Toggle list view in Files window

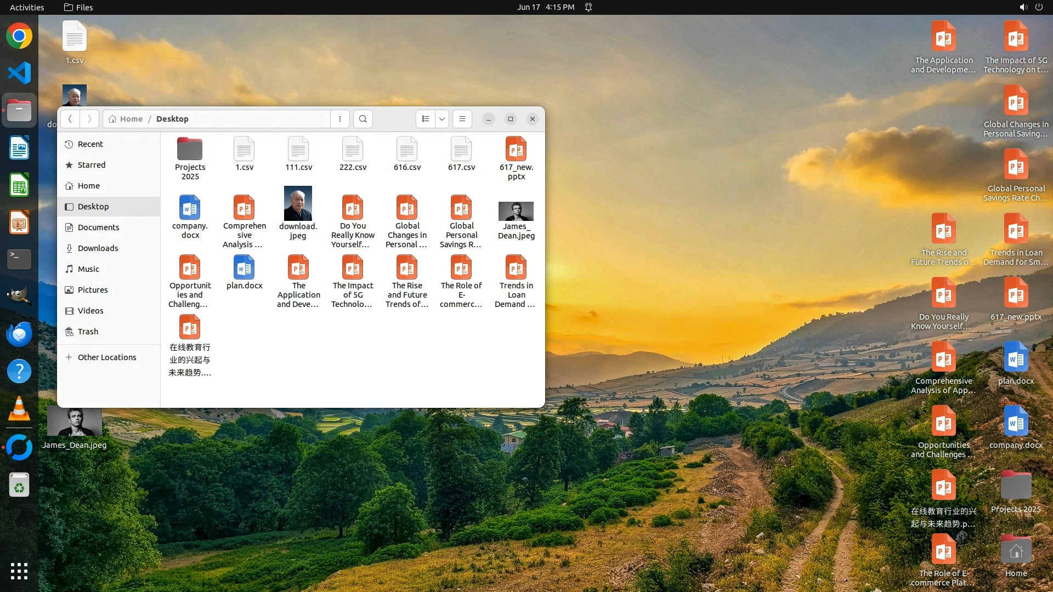click(x=426, y=119)
